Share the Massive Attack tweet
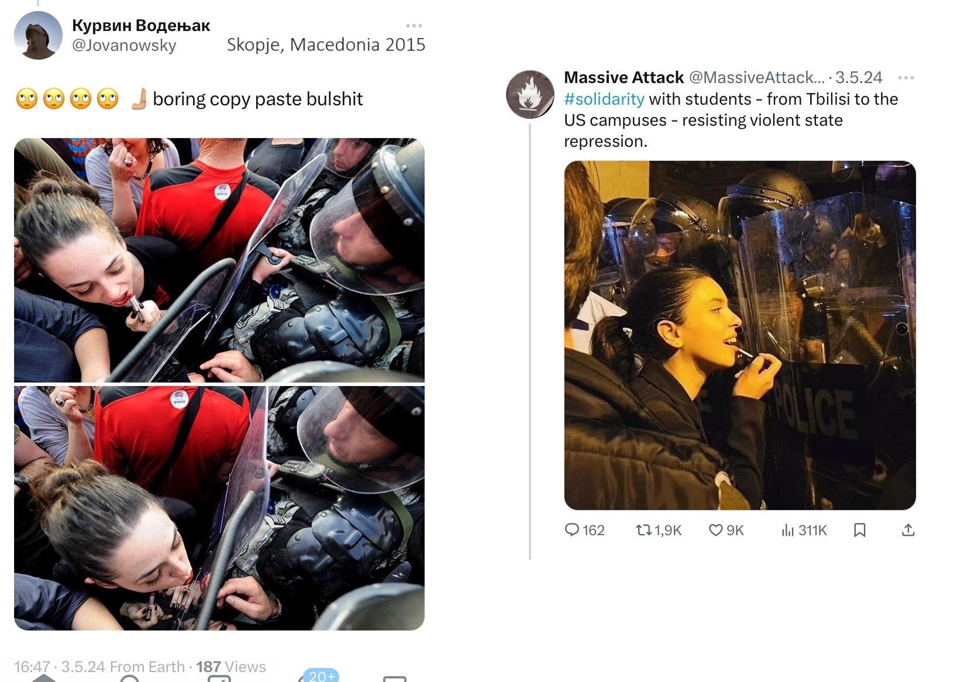This screenshot has width=961, height=682. tap(908, 530)
